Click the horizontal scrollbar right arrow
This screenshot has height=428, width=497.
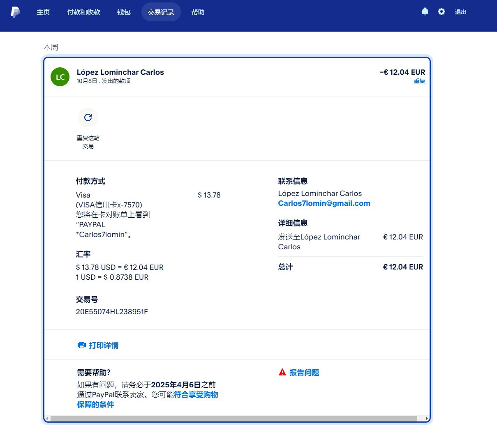click(427, 419)
